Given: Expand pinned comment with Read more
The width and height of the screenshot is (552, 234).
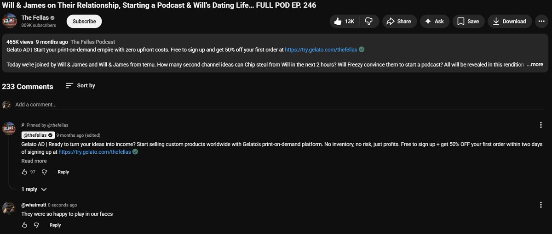Looking at the screenshot, I should tap(34, 161).
